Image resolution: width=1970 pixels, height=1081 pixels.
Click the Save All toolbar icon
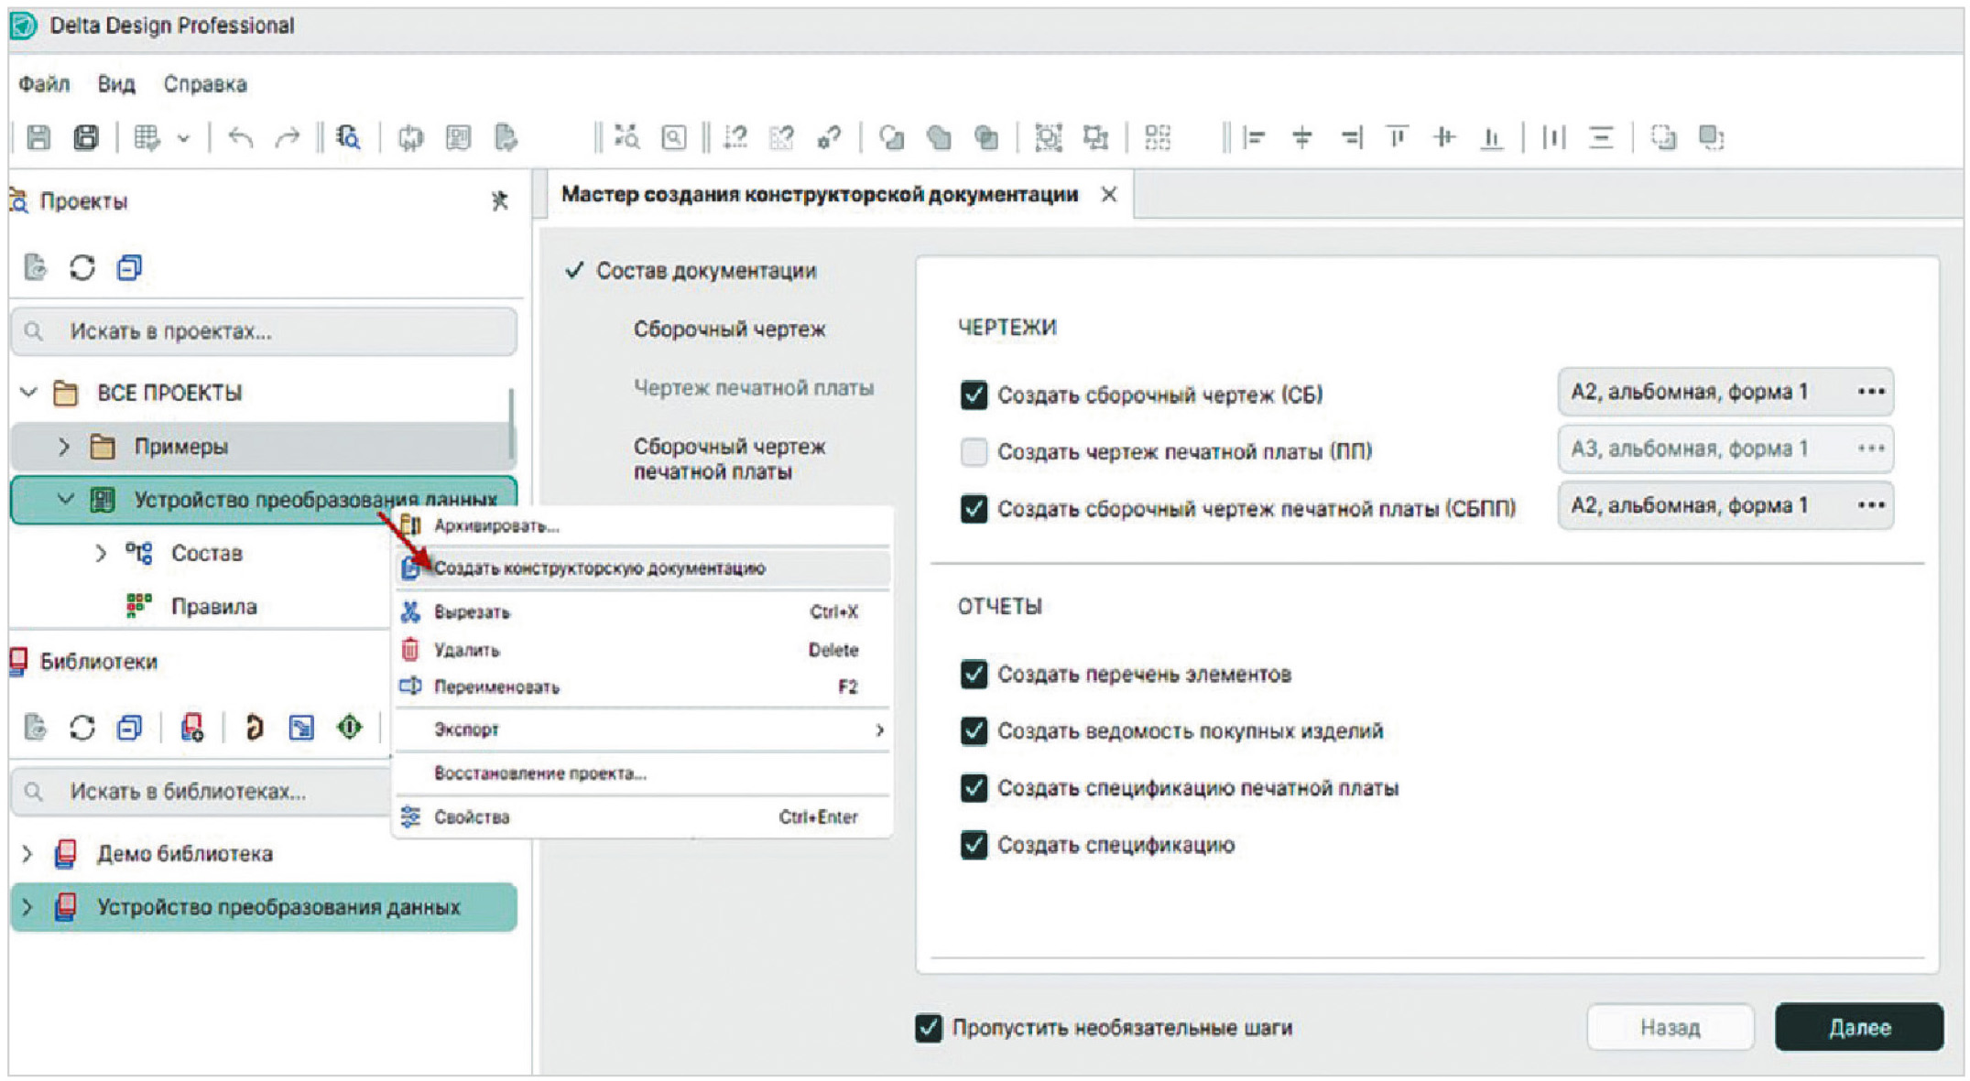(86, 137)
